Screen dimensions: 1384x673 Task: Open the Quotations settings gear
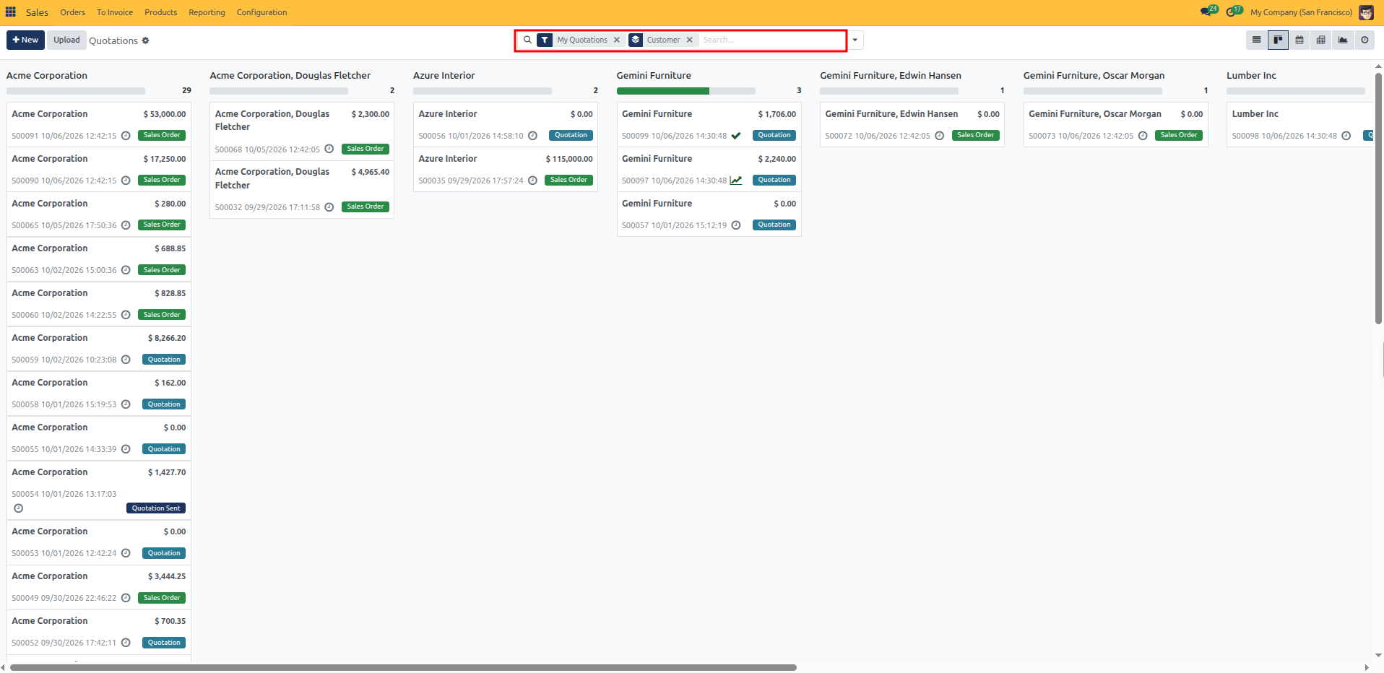(x=145, y=40)
